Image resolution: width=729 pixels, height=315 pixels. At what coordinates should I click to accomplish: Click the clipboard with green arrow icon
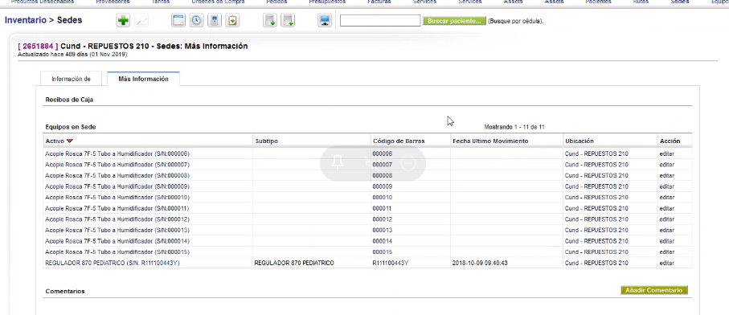[x=232, y=20]
